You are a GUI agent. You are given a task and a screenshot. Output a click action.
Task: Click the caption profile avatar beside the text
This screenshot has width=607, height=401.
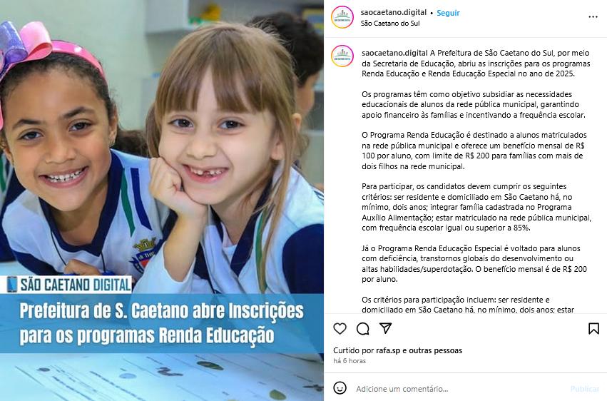pyautogui.click(x=342, y=56)
